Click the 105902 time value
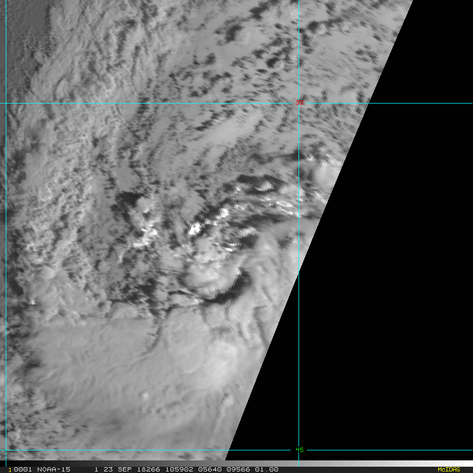The width and height of the screenshot is (473, 473). point(179,469)
